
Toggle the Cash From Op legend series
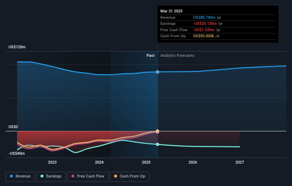pyautogui.click(x=129, y=176)
